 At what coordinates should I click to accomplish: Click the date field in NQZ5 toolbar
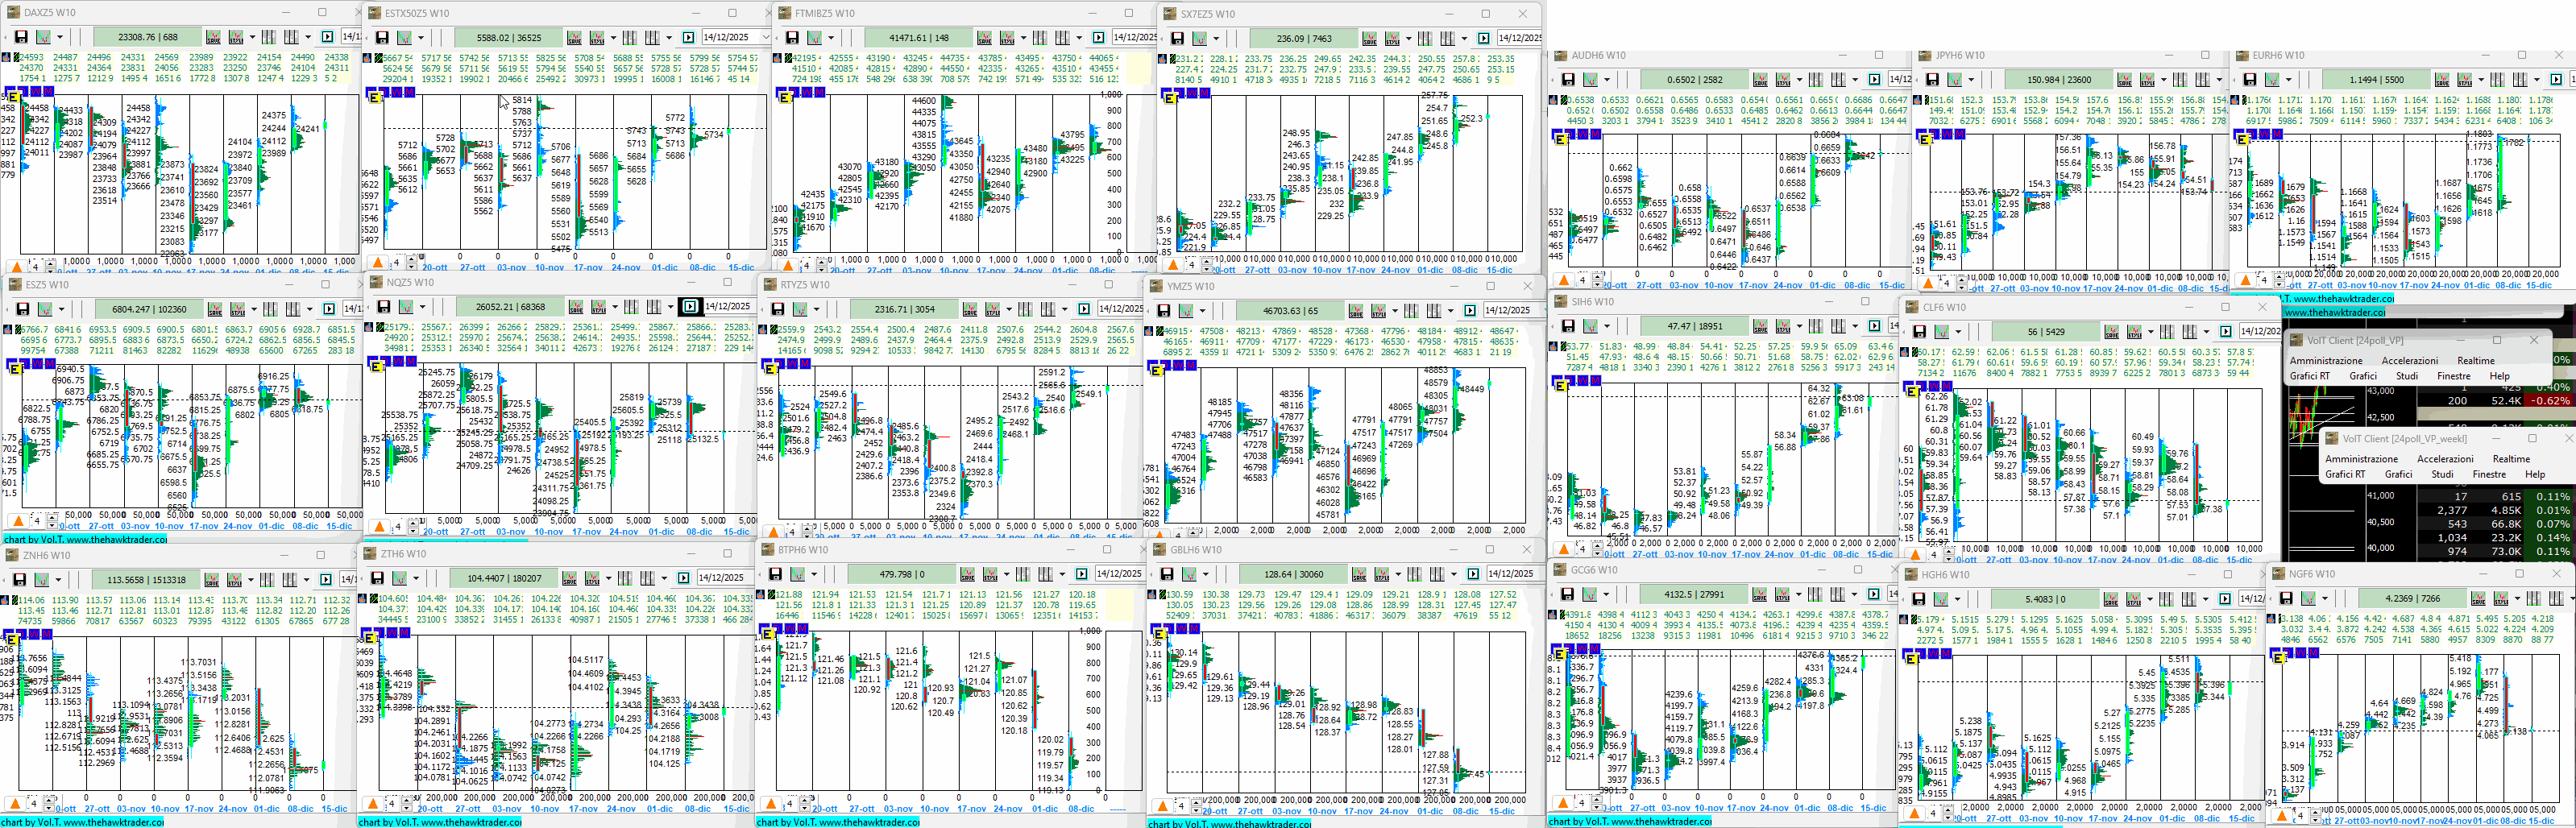coord(727,307)
